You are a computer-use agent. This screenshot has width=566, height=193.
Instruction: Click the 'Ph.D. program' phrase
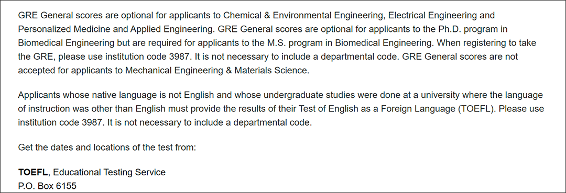(x=473, y=29)
